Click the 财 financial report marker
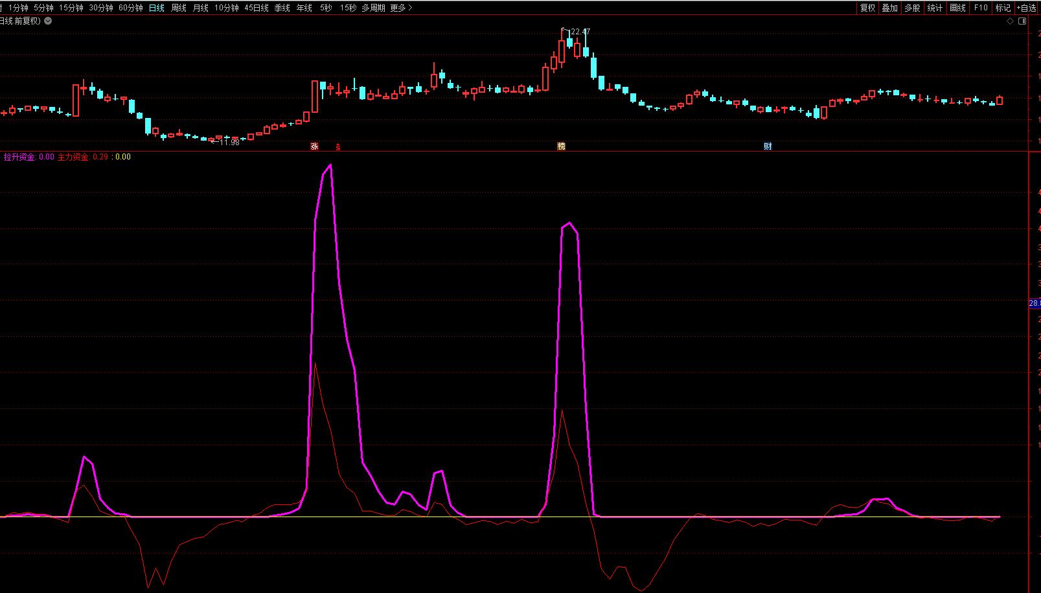The image size is (1041, 593). pos(768,146)
